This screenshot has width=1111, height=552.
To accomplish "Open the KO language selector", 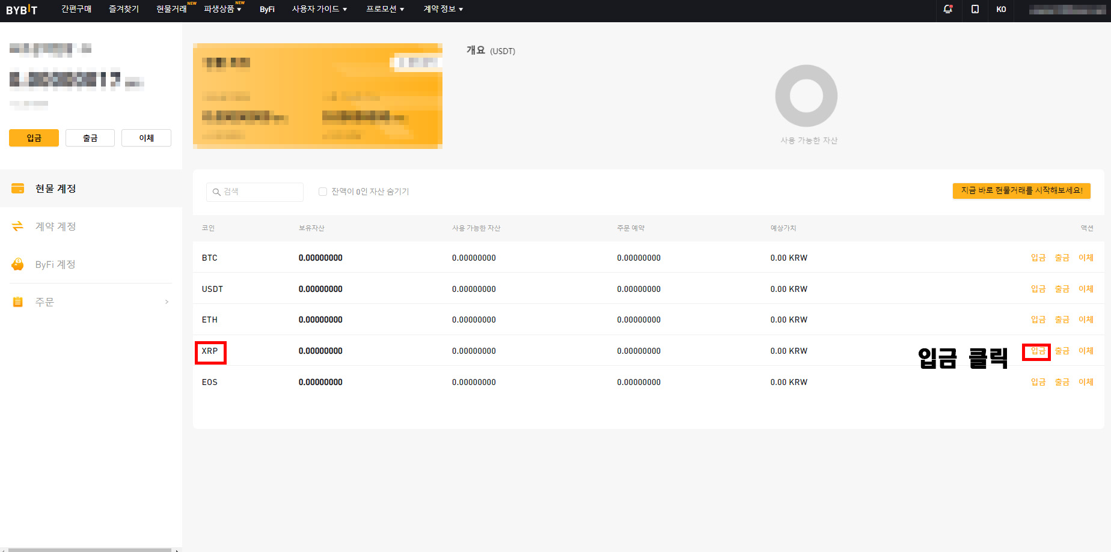I will coord(1001,9).
